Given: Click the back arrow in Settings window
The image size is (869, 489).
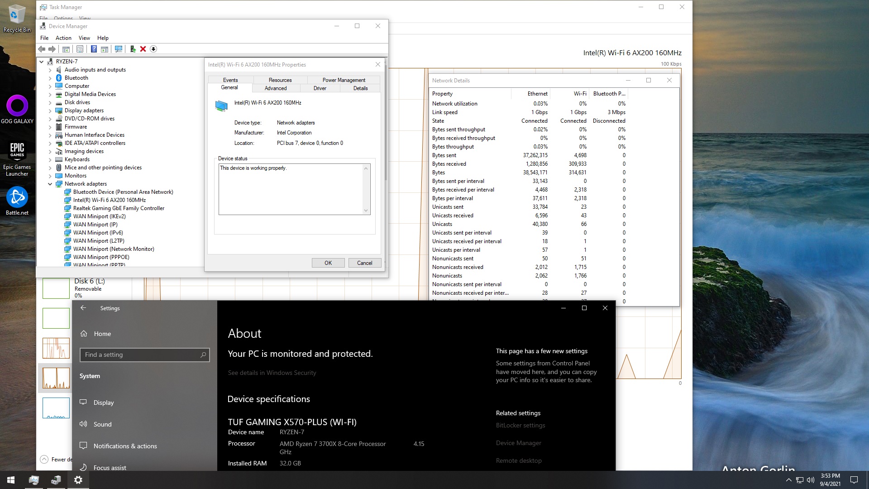Looking at the screenshot, I should tap(83, 308).
